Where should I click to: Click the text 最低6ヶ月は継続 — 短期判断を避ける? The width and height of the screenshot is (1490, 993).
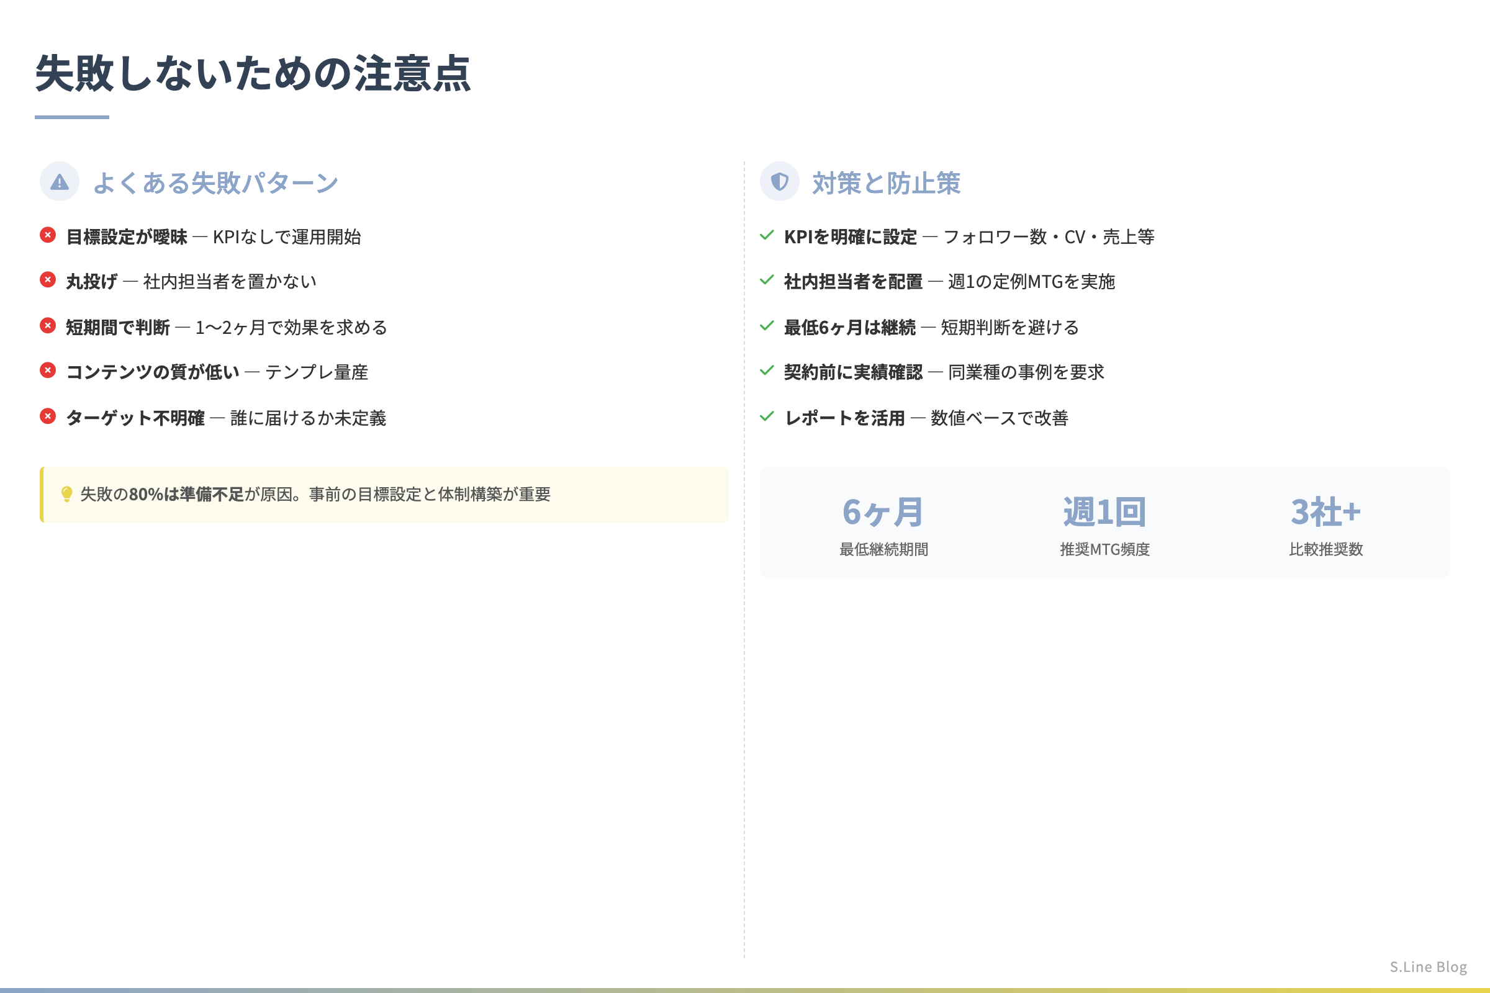932,328
